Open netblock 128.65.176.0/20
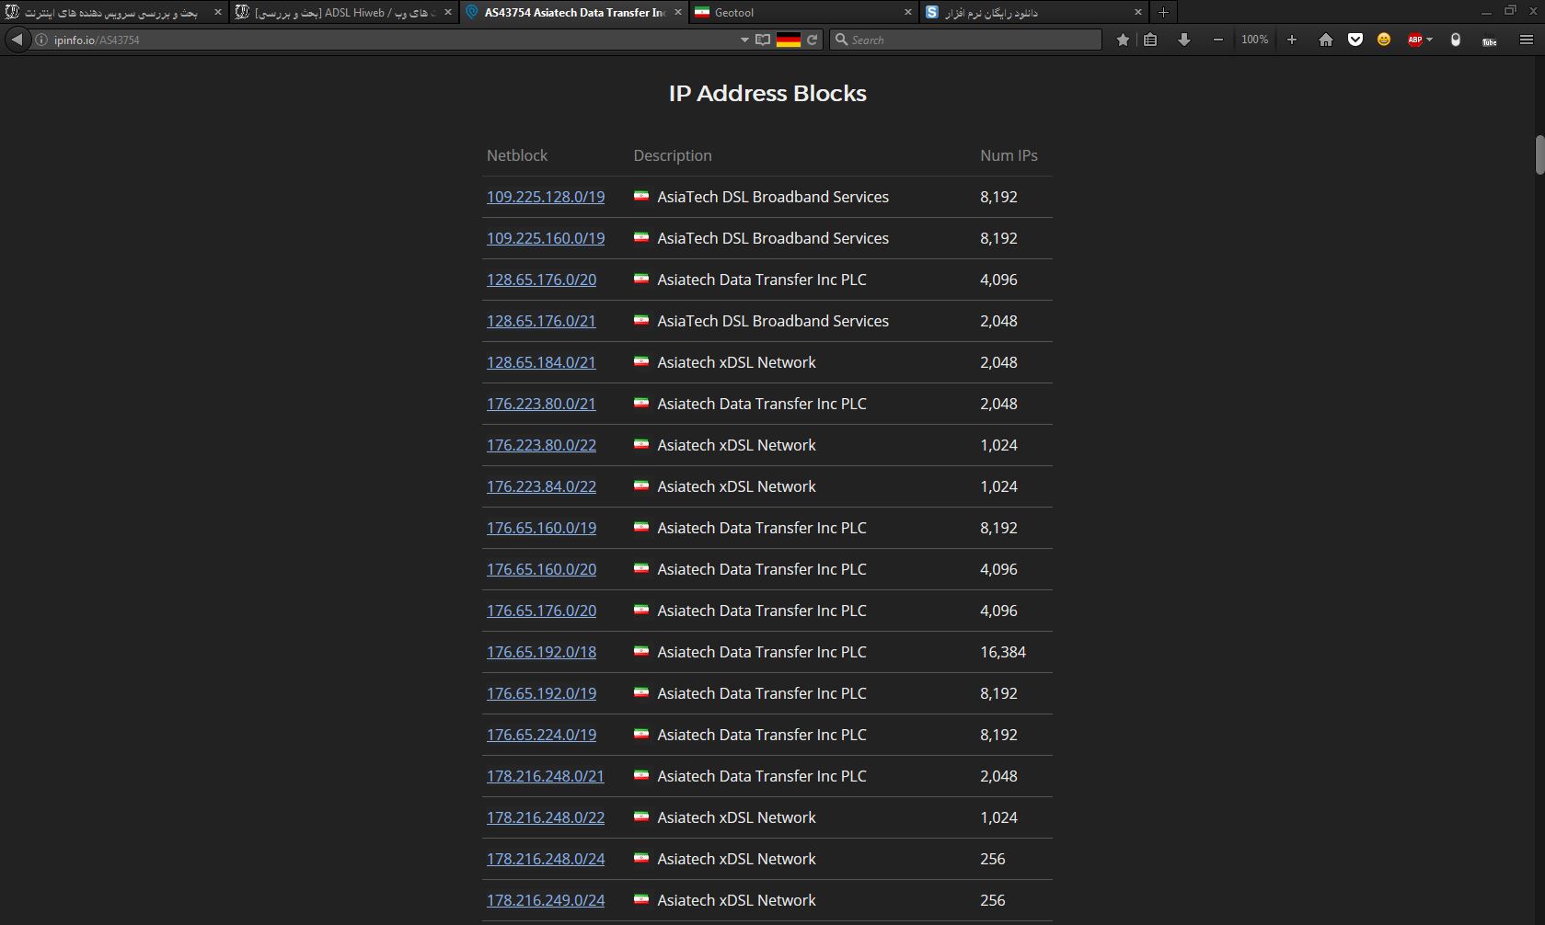Image resolution: width=1545 pixels, height=925 pixels. pyautogui.click(x=541, y=280)
